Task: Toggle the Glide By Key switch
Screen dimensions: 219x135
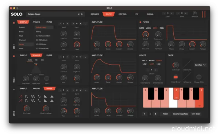Action: tap(176, 77)
